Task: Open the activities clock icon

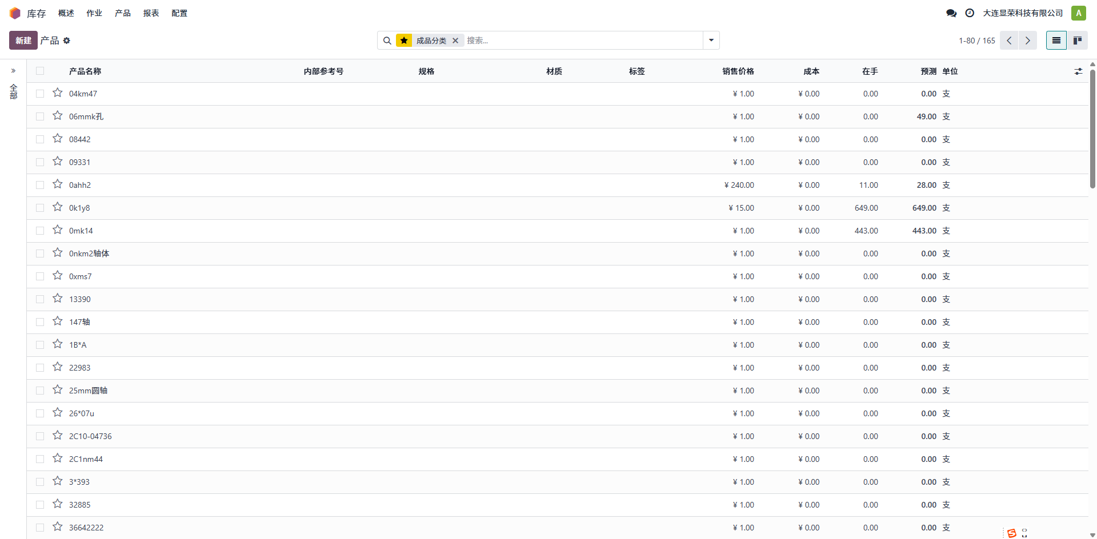Action: click(970, 13)
